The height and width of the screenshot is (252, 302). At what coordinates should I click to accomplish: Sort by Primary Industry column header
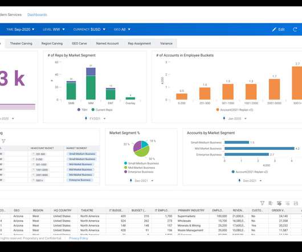click(x=191, y=210)
